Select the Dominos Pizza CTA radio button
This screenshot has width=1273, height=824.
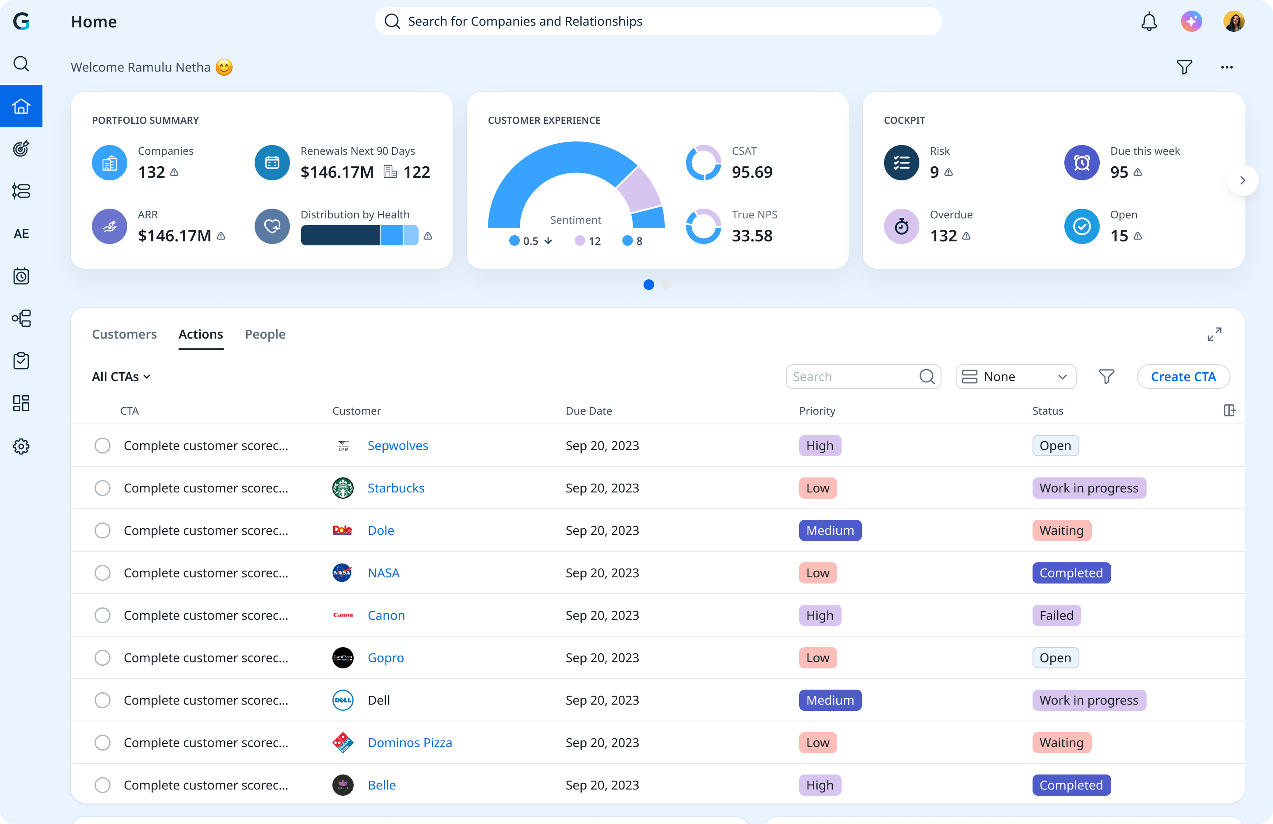point(102,743)
